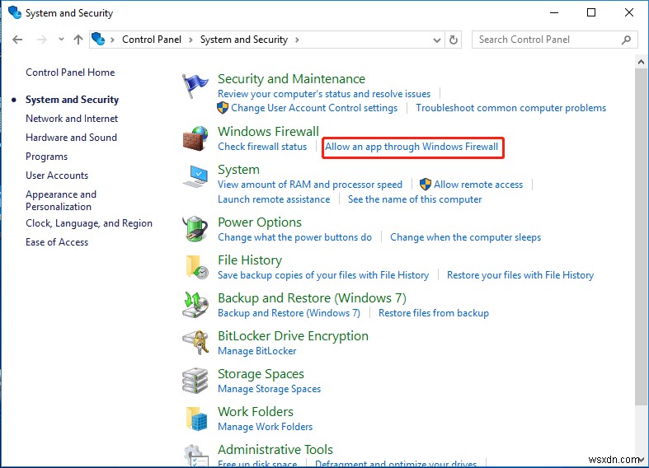Click the BitLocker Drive Encryption icon
This screenshot has height=468, width=649.
195,344
